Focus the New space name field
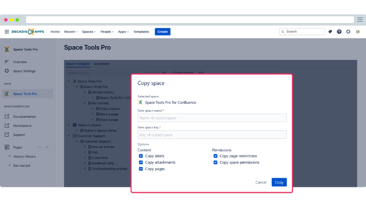This screenshot has width=366, height=207. pyautogui.click(x=212, y=118)
